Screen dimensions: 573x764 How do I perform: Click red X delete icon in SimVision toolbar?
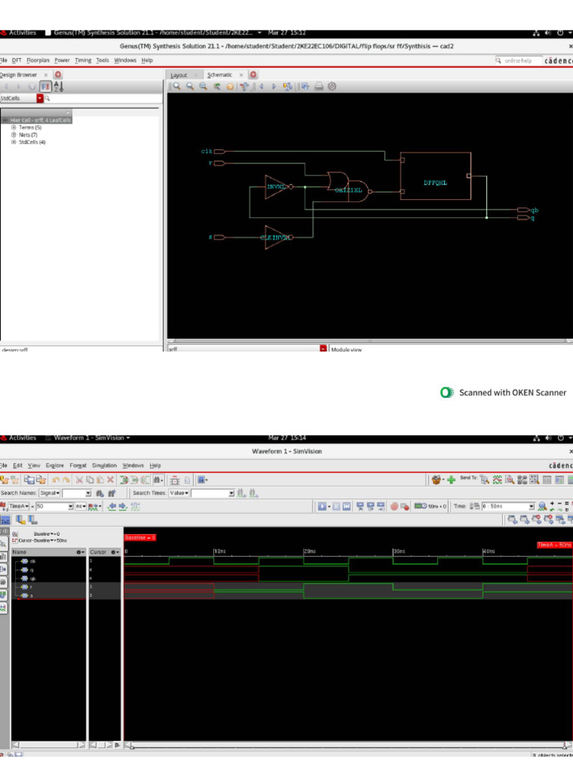click(x=110, y=480)
